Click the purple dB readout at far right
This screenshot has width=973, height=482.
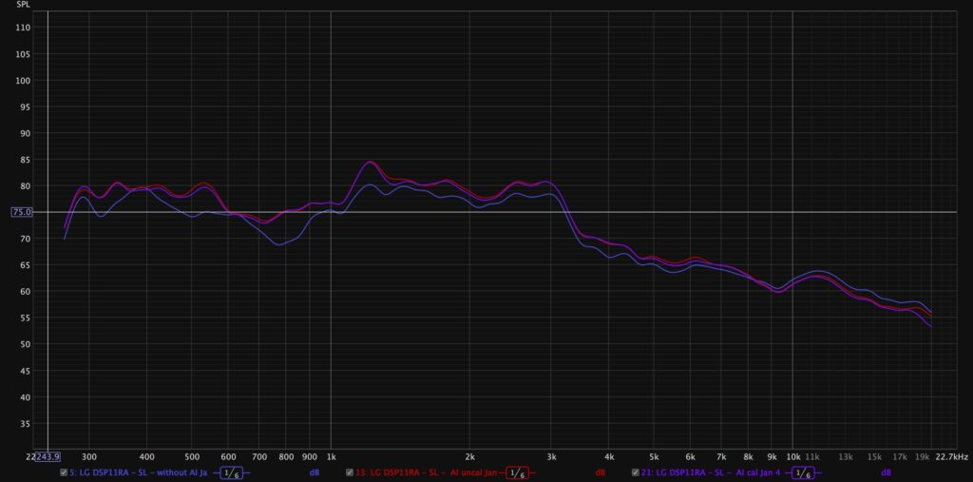coord(886,472)
